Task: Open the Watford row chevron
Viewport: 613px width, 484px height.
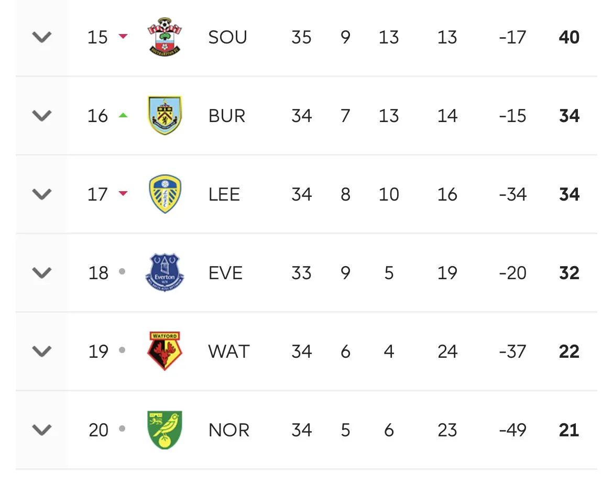Action: click(42, 351)
